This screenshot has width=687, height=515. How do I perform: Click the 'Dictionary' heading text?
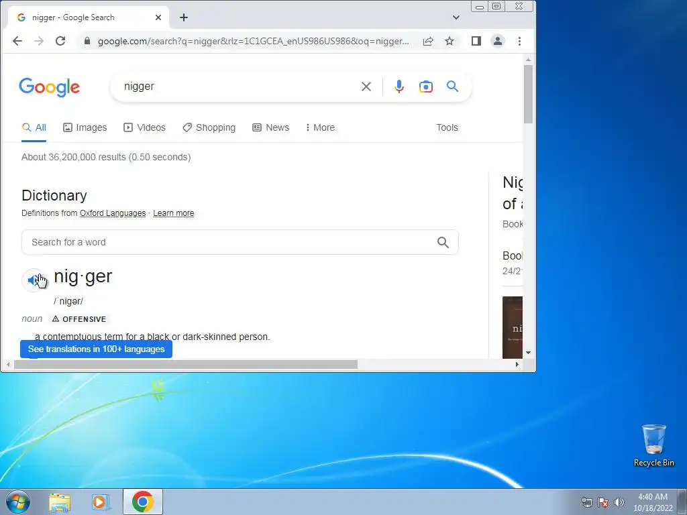pos(54,195)
